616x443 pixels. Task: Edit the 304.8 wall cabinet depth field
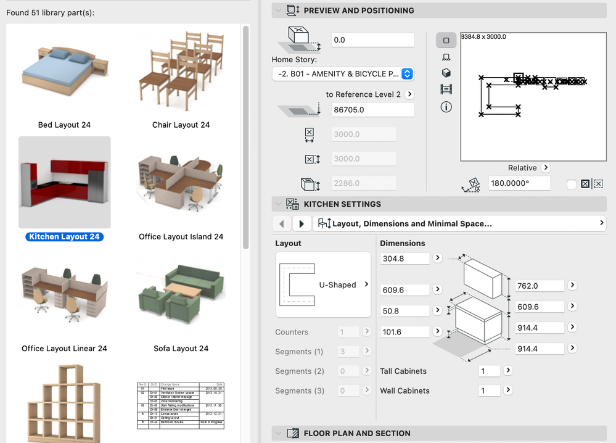405,259
